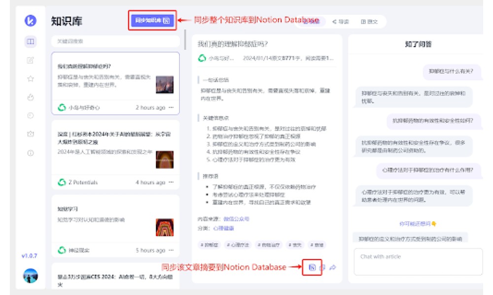Screen dimensions: 493x295
Task: Click source icon beside Z Potentials
Action: [x=62, y=182]
